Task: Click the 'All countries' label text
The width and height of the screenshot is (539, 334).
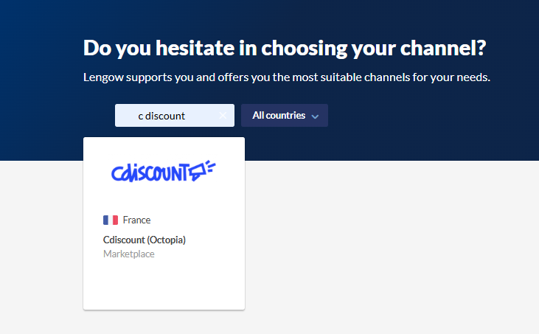Action: click(x=278, y=116)
